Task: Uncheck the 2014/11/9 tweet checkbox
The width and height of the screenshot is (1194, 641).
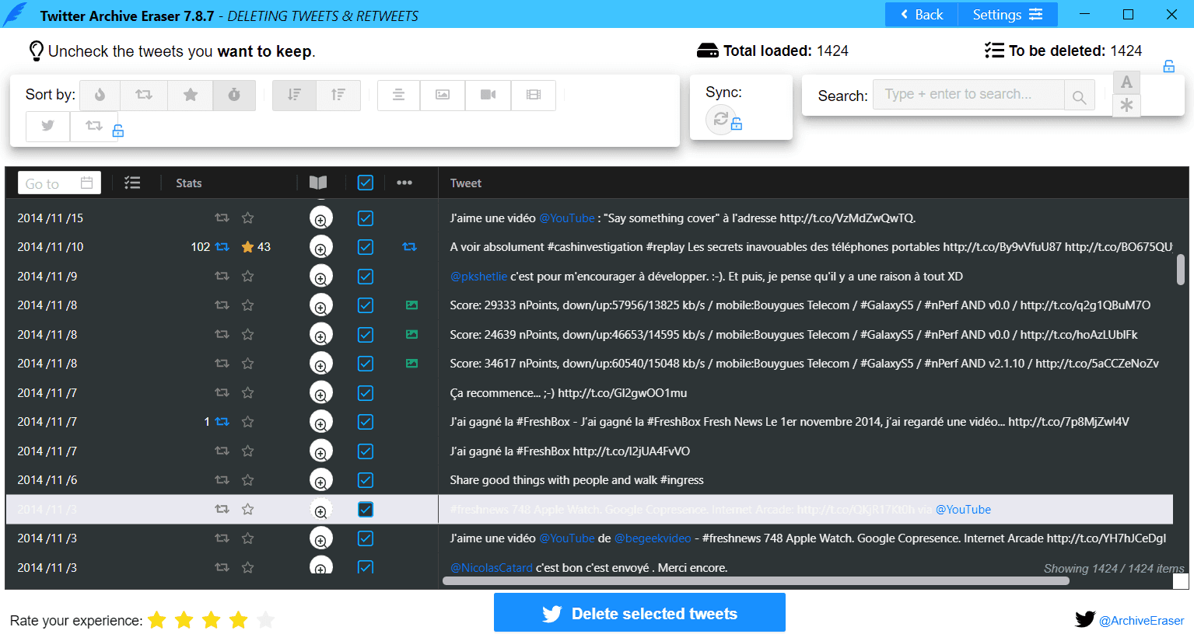Action: tap(366, 277)
